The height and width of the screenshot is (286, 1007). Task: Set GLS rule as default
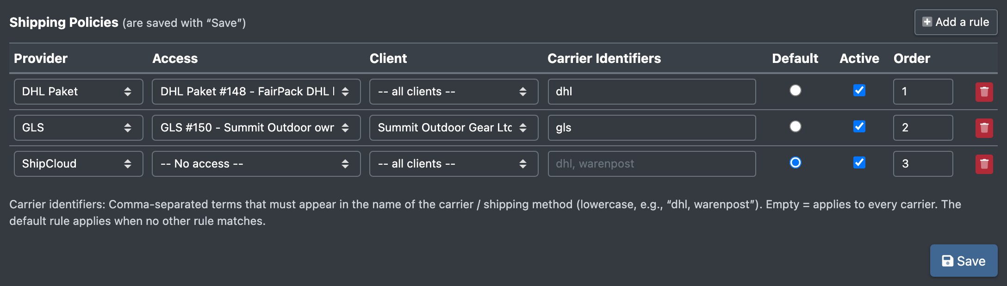pos(795,126)
